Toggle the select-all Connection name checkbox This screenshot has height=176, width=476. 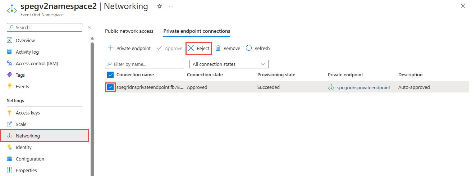point(110,75)
